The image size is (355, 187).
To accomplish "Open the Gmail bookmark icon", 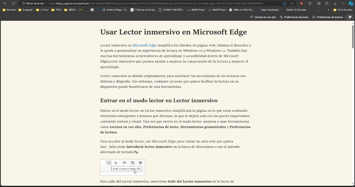I will (x=80, y=10).
